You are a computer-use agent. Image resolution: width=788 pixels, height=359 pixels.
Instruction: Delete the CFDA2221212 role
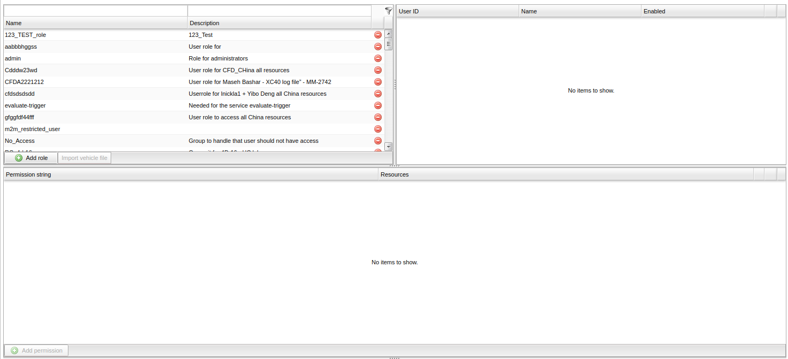tap(377, 82)
